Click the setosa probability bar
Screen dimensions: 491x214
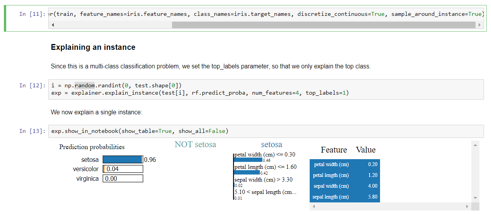click(123, 160)
